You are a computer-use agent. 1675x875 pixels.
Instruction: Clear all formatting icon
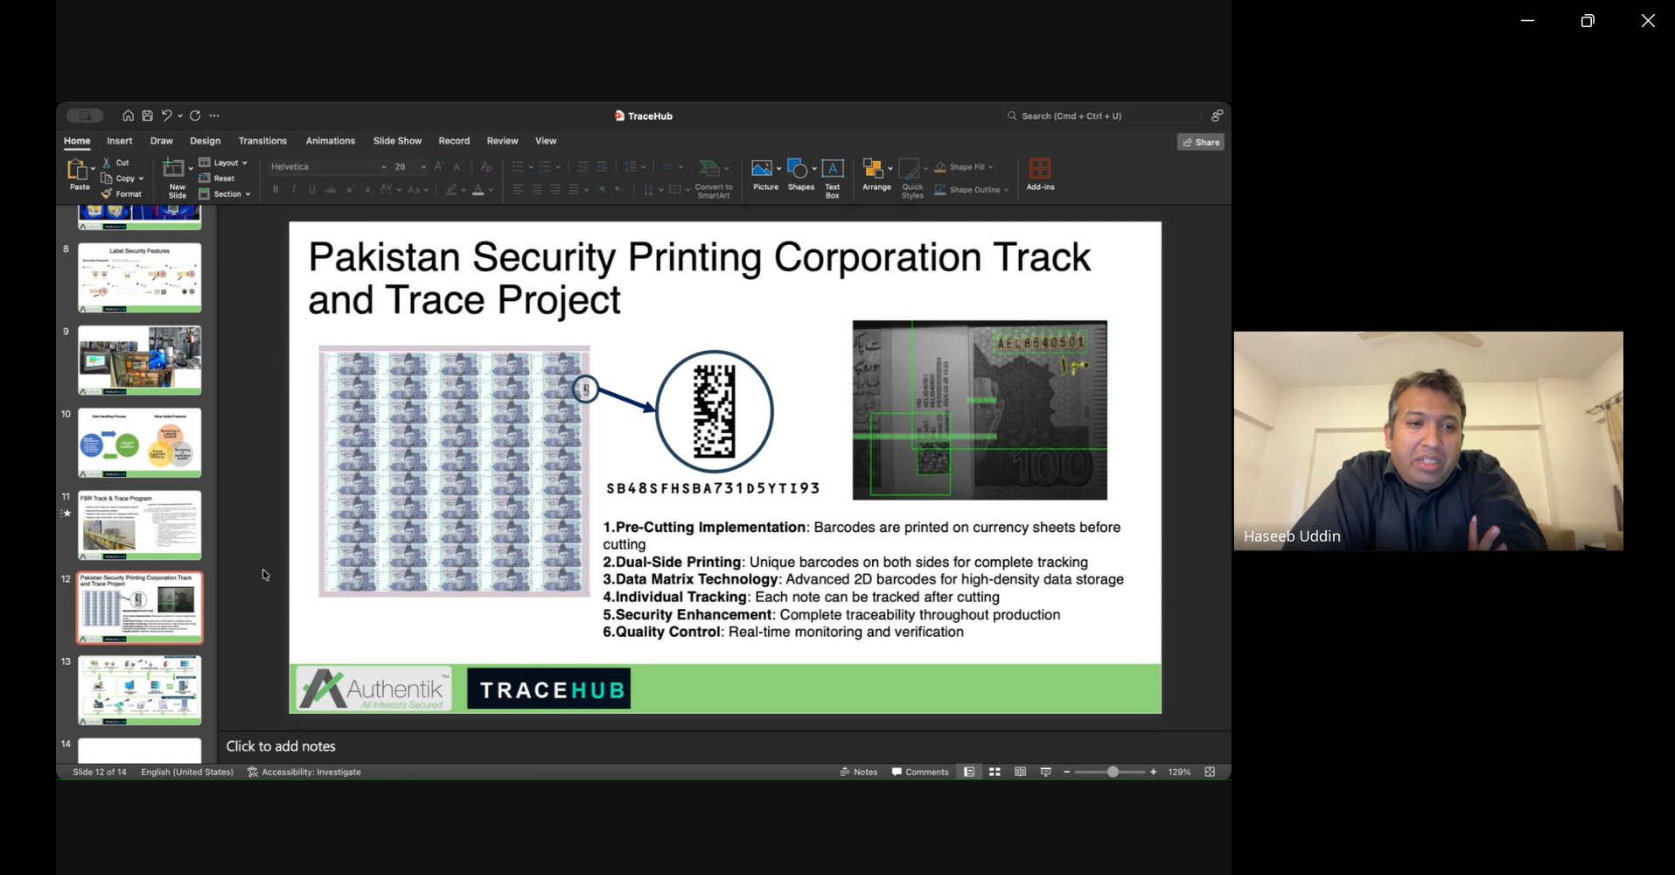point(486,166)
